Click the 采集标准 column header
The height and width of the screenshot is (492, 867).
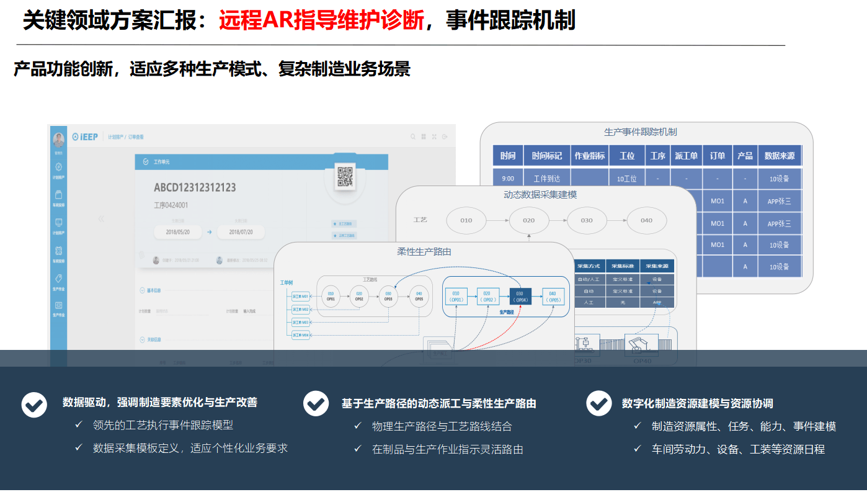(623, 266)
